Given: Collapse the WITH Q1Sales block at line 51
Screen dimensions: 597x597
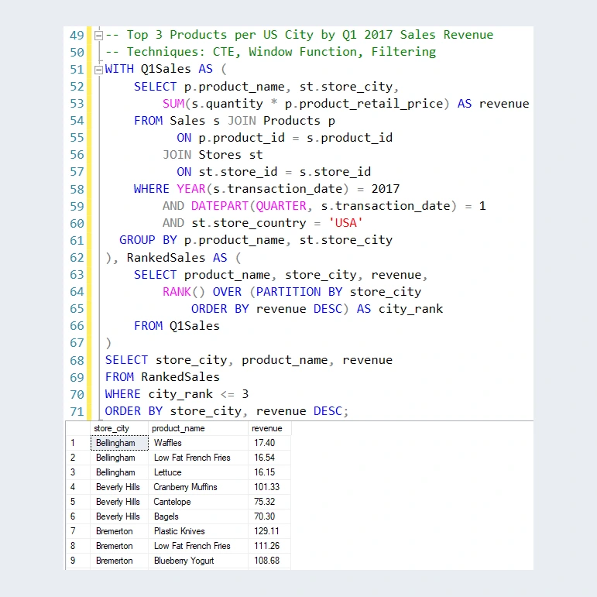Looking at the screenshot, I should pyautogui.click(x=98, y=70).
